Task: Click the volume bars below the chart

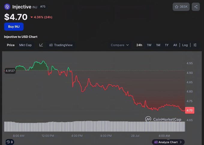Action: (x=94, y=126)
